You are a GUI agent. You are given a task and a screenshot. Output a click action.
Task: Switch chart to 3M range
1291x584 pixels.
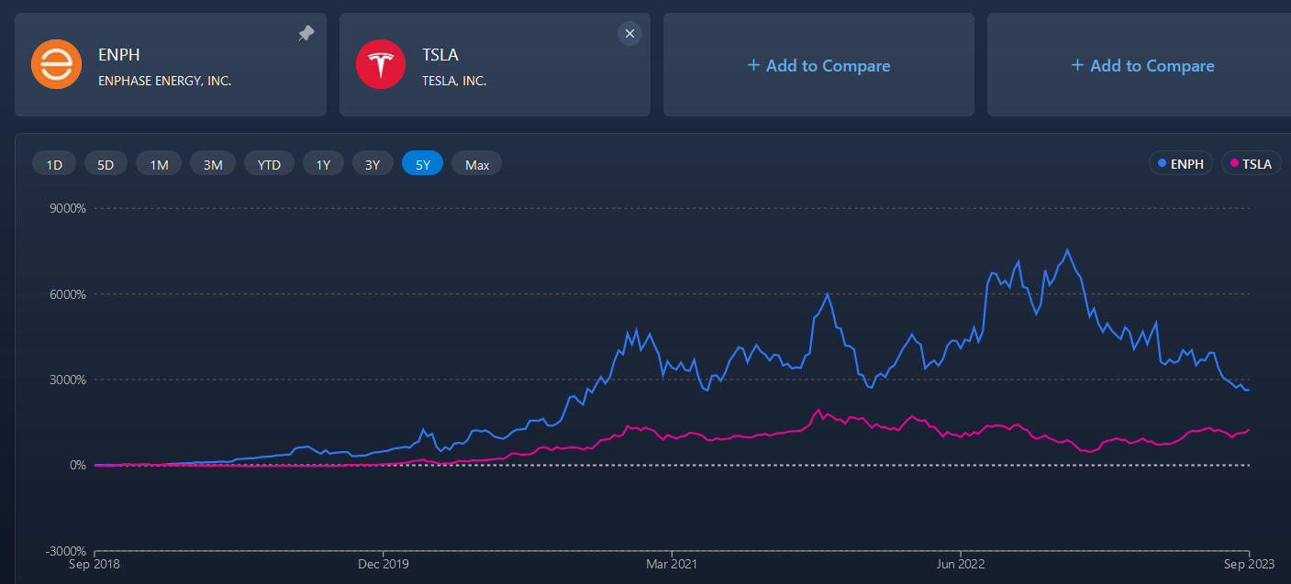(x=214, y=164)
